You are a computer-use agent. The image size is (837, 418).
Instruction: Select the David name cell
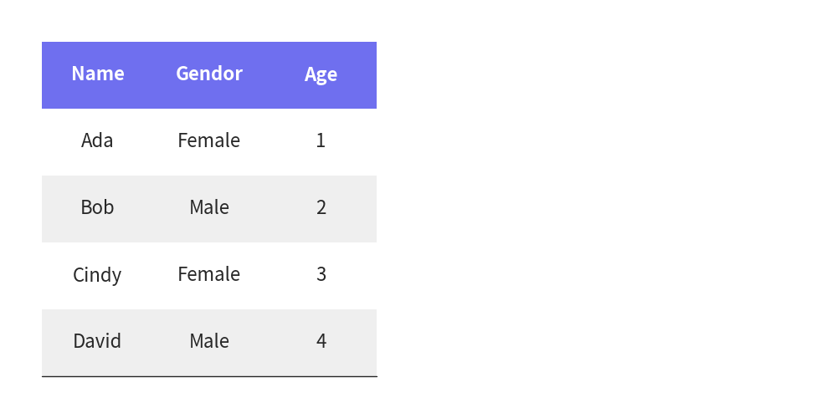click(97, 341)
